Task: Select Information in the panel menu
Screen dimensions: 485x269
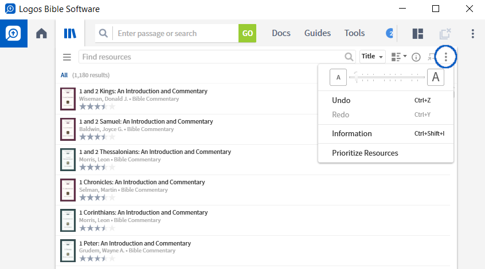Action: pyautogui.click(x=386, y=134)
